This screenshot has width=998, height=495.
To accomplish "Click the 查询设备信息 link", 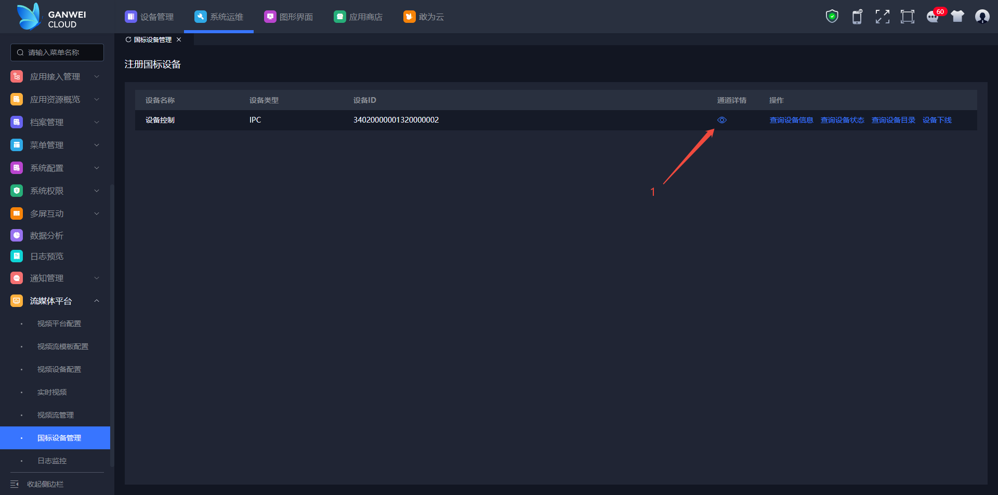I will [x=791, y=120].
